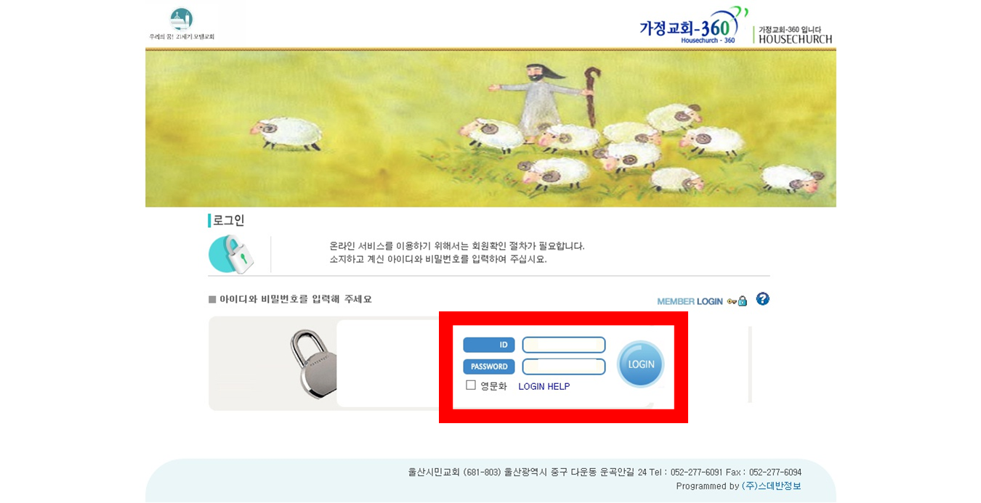Click the blue ID label
Viewport: 981px width, 503px height.
[489, 345]
